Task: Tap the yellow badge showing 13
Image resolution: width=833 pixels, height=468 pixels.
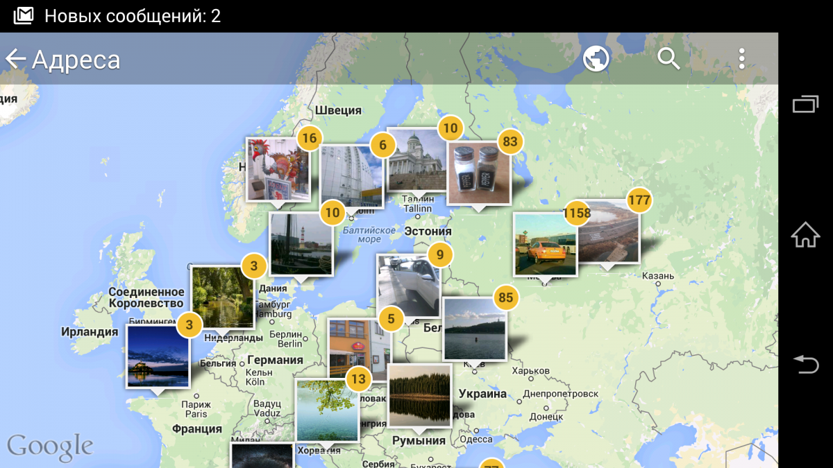Action: [358, 379]
